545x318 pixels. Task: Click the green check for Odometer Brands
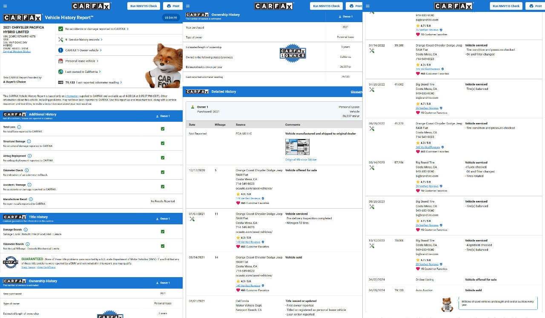pyautogui.click(x=163, y=246)
